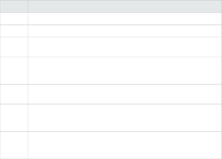
Task: Select fifth body row's left cell
Action: pos(14,94)
